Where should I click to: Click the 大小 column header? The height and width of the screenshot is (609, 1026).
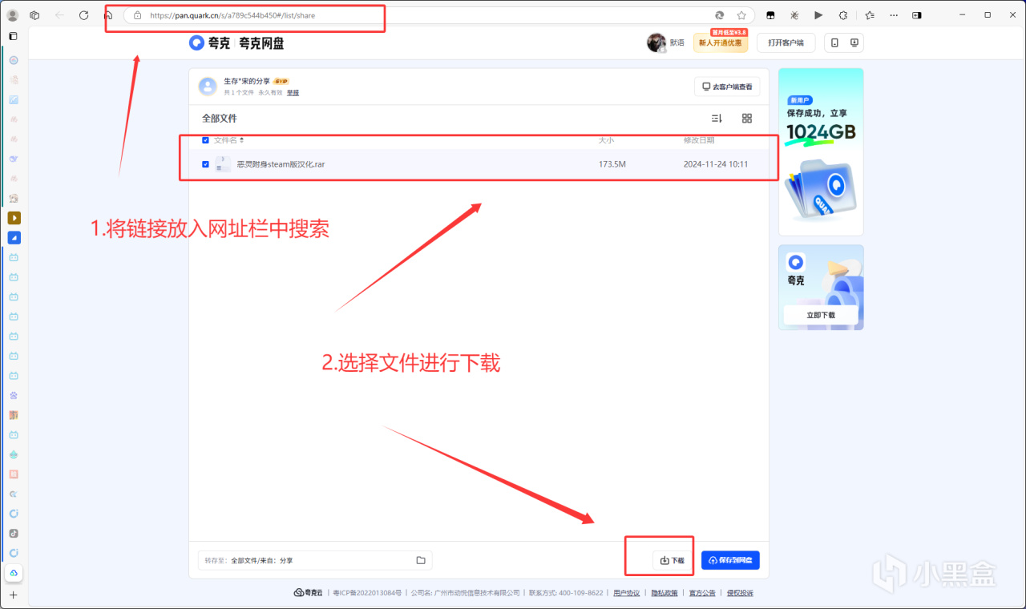pyautogui.click(x=606, y=140)
